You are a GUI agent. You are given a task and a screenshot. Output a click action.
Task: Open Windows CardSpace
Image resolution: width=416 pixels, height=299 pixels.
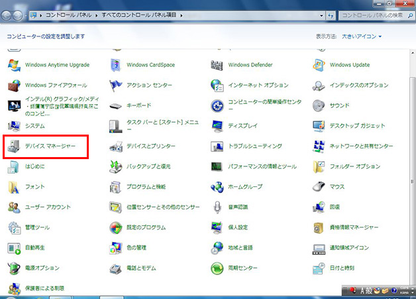point(142,65)
